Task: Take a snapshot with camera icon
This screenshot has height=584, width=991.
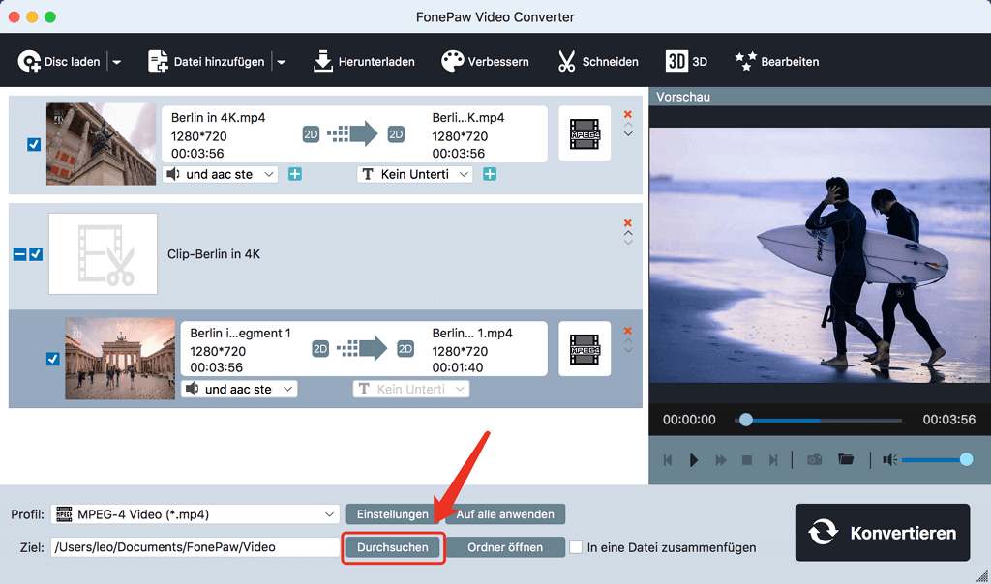Action: pyautogui.click(x=815, y=459)
